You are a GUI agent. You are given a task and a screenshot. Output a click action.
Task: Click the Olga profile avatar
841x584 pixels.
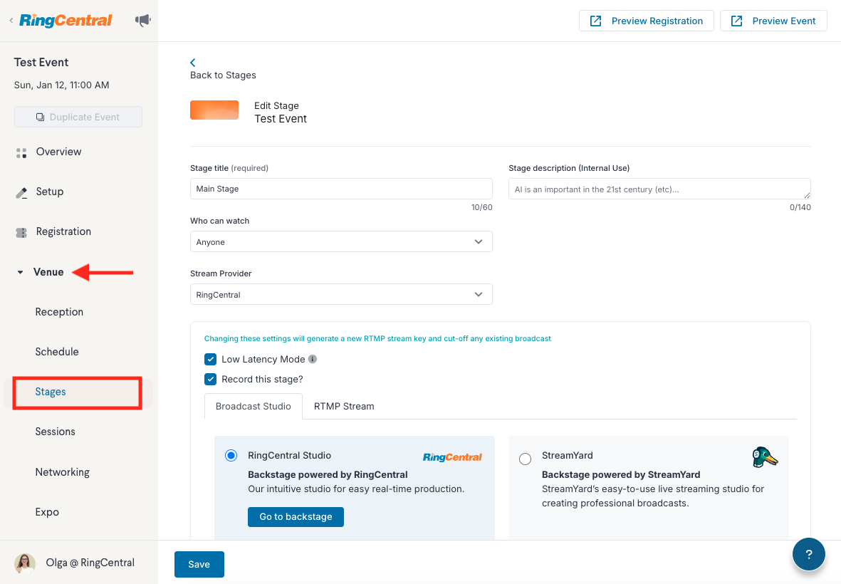(25, 563)
